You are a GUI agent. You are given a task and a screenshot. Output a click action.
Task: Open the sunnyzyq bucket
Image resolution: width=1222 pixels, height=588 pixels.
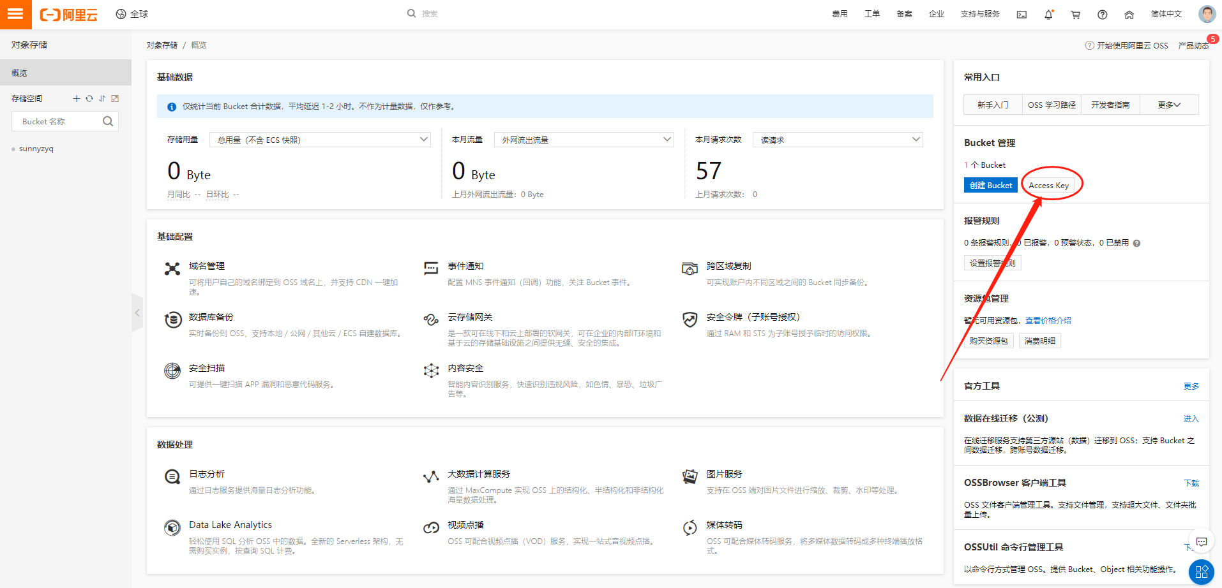36,149
